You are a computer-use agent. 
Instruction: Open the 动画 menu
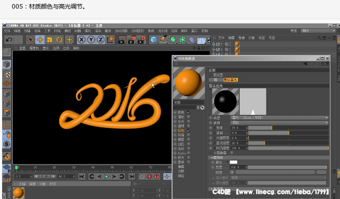tap(78, 31)
